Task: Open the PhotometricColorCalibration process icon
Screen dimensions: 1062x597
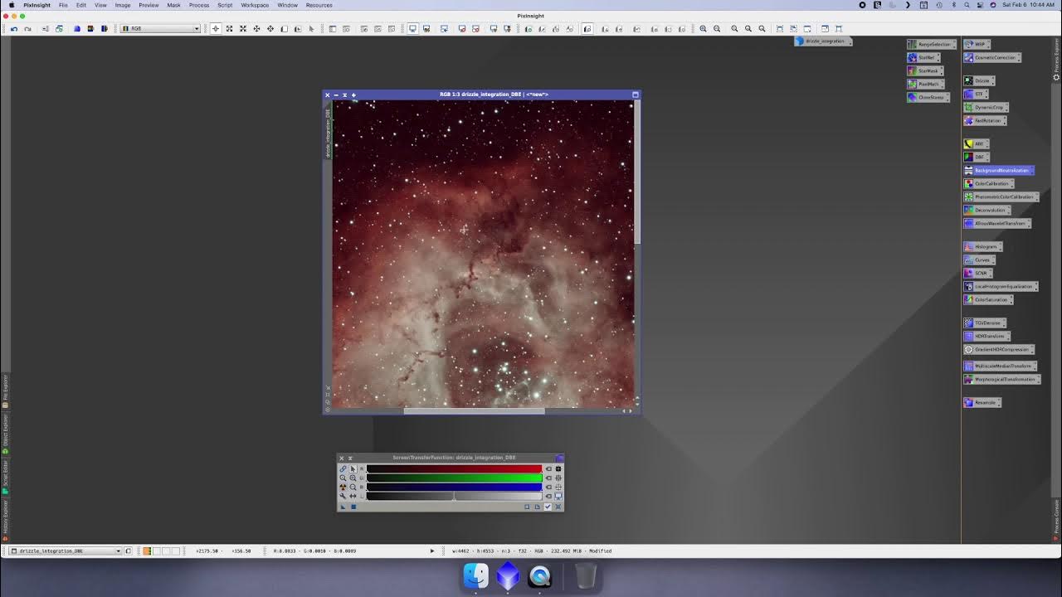Action: coord(1001,197)
